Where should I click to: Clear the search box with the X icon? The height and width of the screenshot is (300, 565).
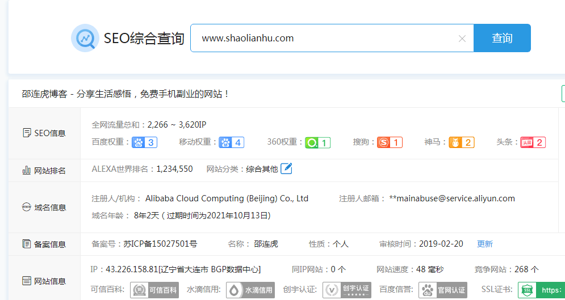(x=462, y=39)
